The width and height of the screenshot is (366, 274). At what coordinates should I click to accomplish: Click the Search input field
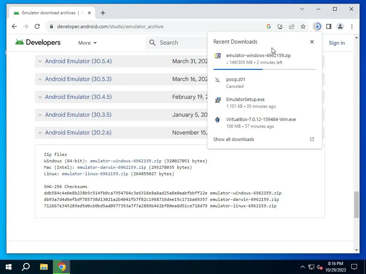point(177,43)
